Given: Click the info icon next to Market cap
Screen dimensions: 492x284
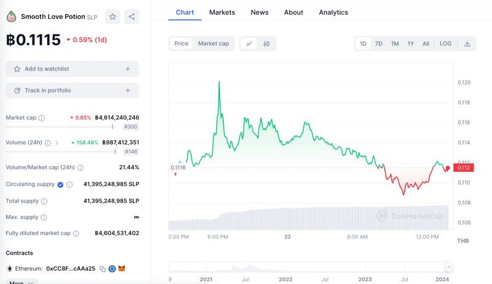Looking at the screenshot, I should coord(42,118).
